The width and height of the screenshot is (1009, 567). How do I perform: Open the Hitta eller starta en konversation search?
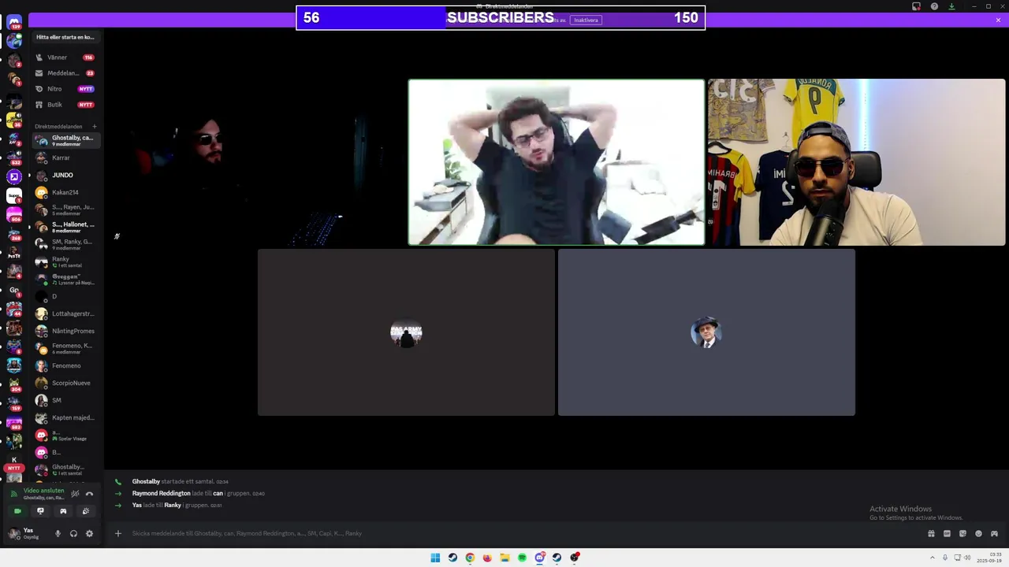[65, 37]
